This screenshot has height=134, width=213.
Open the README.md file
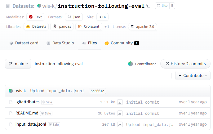pos(27,113)
